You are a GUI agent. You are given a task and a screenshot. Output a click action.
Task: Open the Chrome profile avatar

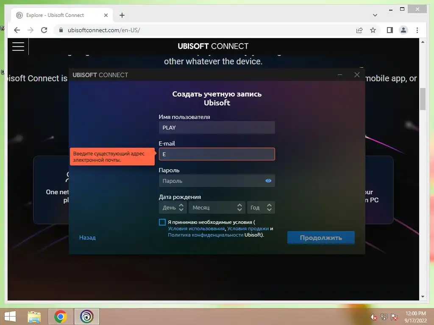[x=403, y=30]
